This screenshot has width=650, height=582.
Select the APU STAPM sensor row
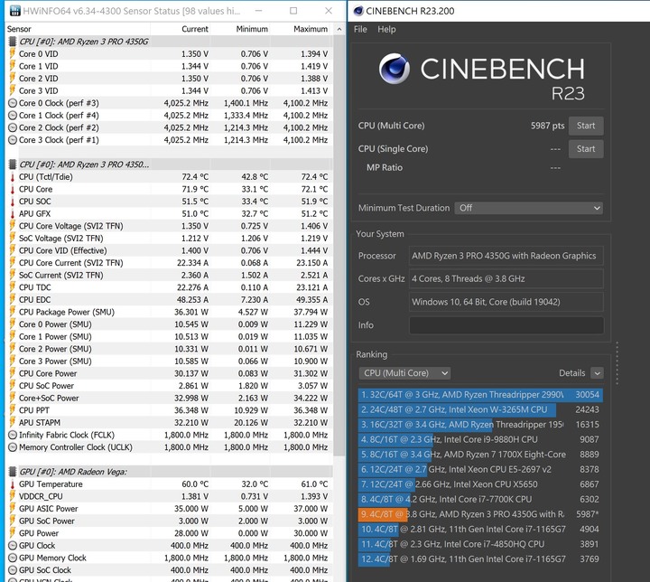click(169, 423)
